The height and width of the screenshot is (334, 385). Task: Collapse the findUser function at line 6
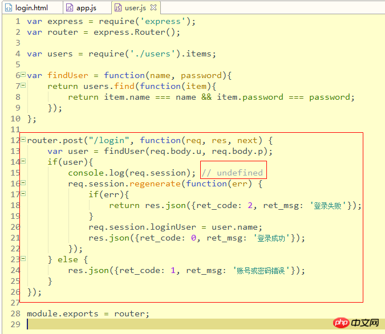point(23,74)
